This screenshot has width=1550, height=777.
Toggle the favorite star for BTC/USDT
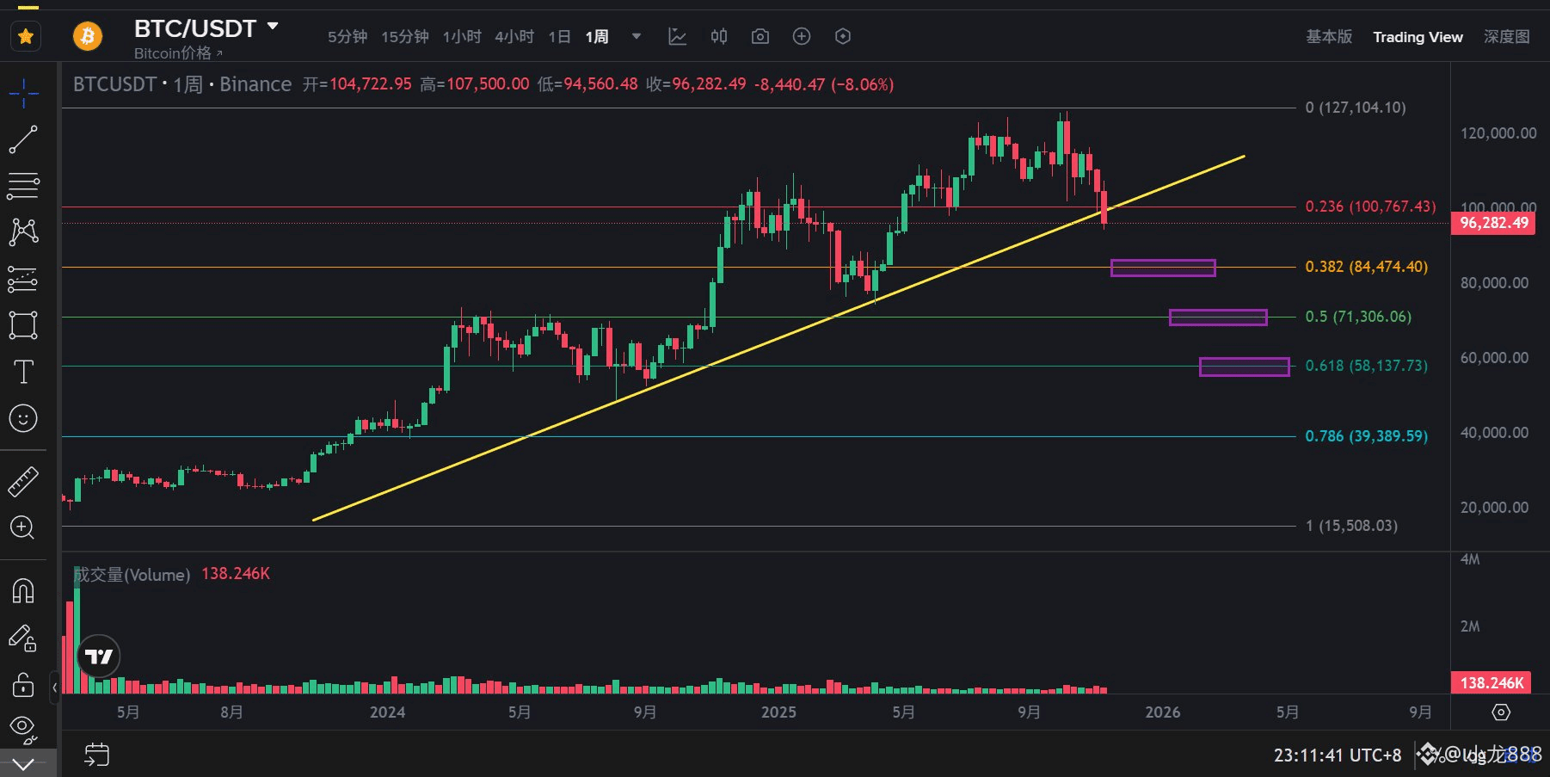tap(26, 36)
